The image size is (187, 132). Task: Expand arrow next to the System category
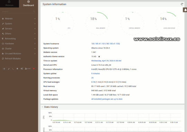pyautogui.click(x=35, y=24)
